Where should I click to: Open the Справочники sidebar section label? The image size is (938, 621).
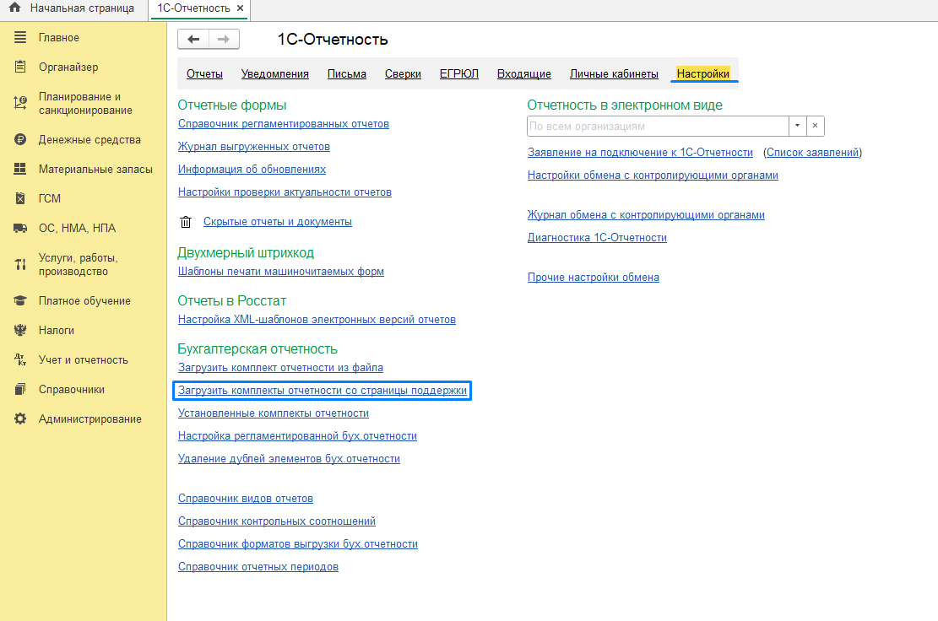click(x=72, y=390)
